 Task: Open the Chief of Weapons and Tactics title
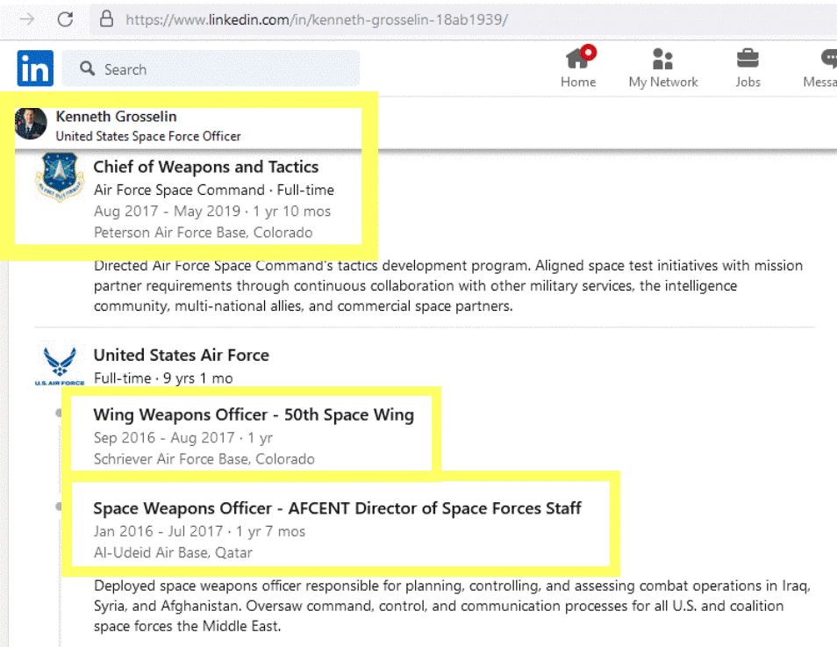click(x=206, y=167)
